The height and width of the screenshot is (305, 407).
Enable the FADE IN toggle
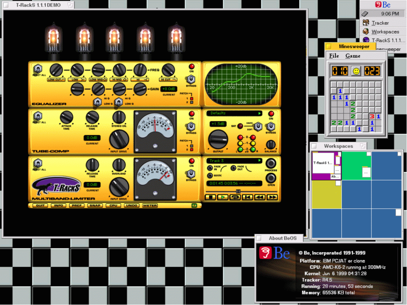tap(210, 168)
